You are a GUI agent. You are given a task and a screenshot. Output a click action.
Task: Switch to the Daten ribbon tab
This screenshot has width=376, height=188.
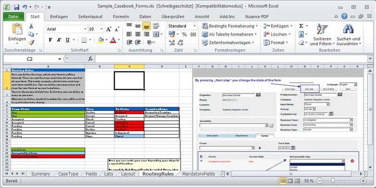click(x=145, y=16)
